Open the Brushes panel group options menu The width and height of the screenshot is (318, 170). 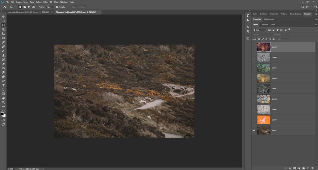[316, 14]
